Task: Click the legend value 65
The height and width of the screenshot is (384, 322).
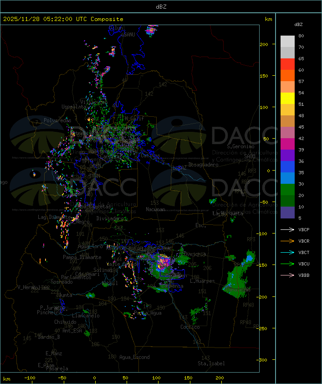Action: (x=301, y=58)
